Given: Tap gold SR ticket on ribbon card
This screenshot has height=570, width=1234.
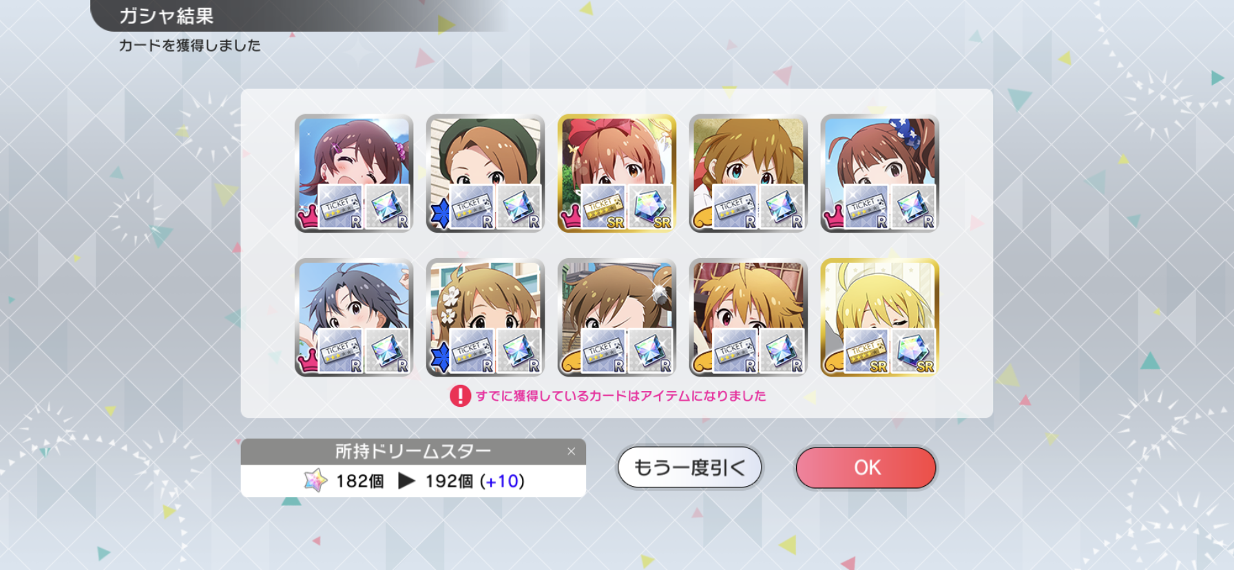Looking at the screenshot, I should (603, 207).
